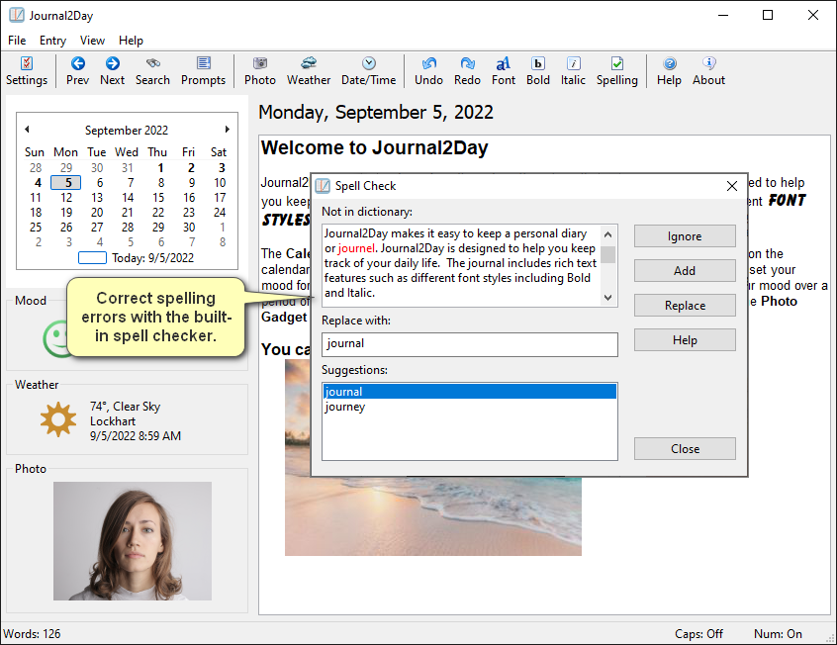Open the Help menu
Screen dimensions: 837x645
point(131,41)
